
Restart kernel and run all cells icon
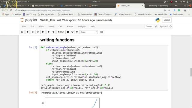click(x=77, y=32)
